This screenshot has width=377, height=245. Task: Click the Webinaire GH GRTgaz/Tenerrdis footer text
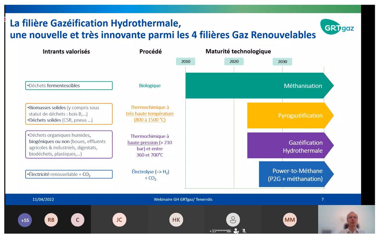pos(183,199)
